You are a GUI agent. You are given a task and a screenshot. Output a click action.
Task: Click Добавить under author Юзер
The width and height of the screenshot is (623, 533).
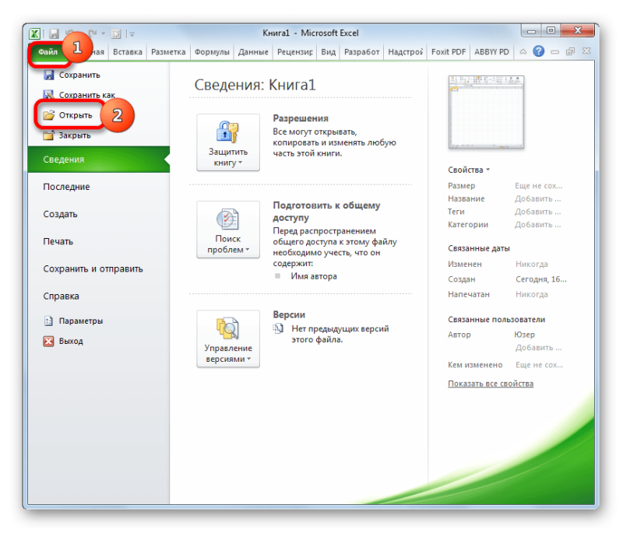click(x=538, y=348)
